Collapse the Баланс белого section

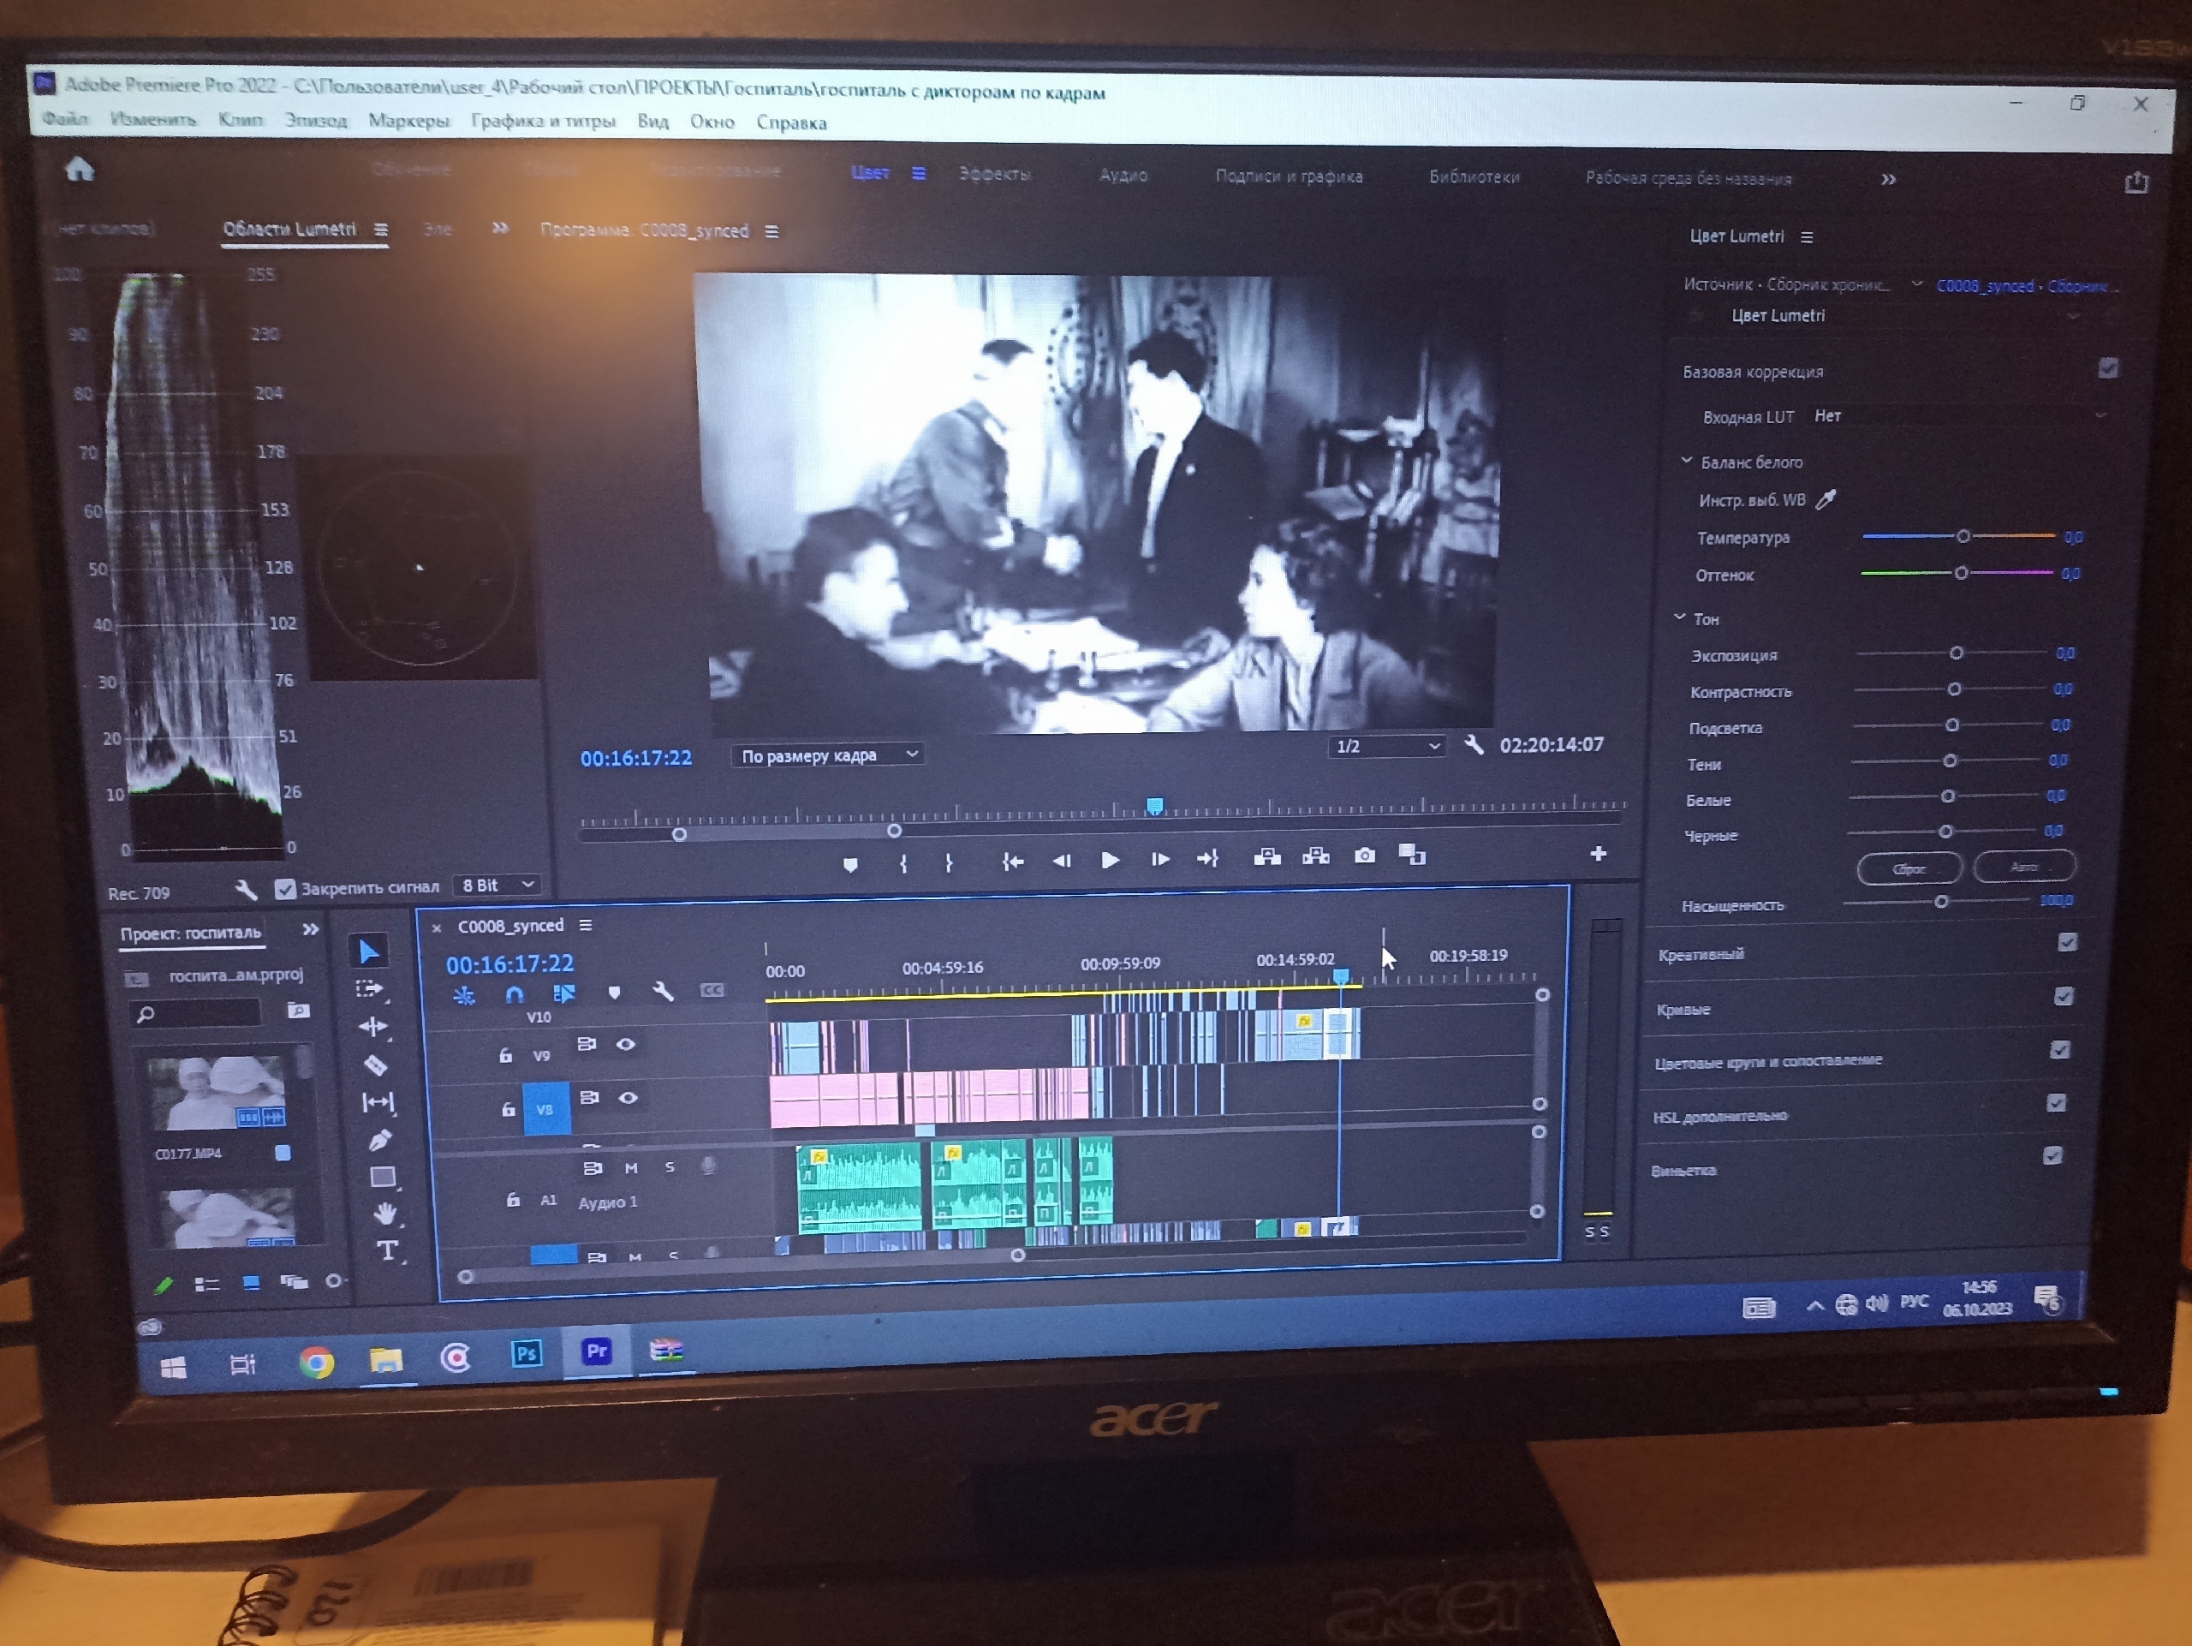[1687, 461]
